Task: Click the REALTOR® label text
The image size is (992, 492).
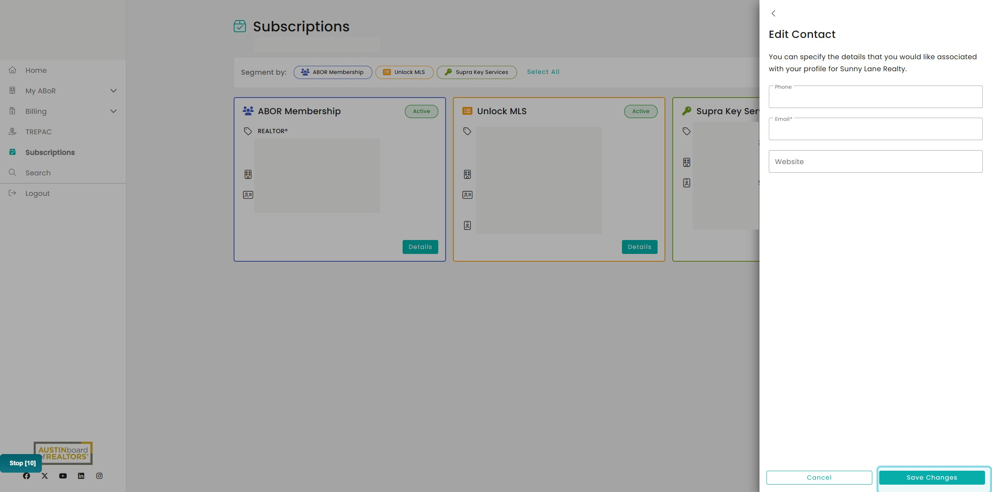Action: (272, 131)
